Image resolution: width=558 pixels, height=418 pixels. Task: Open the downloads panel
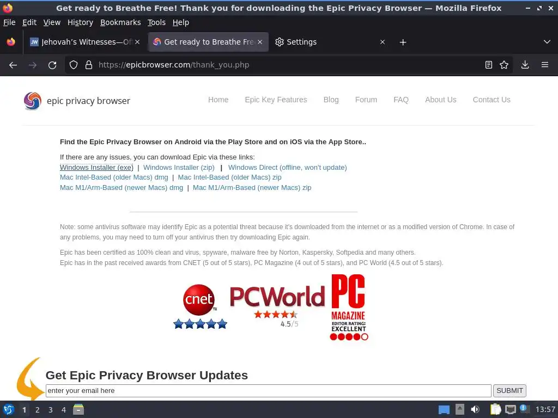pyautogui.click(x=525, y=65)
